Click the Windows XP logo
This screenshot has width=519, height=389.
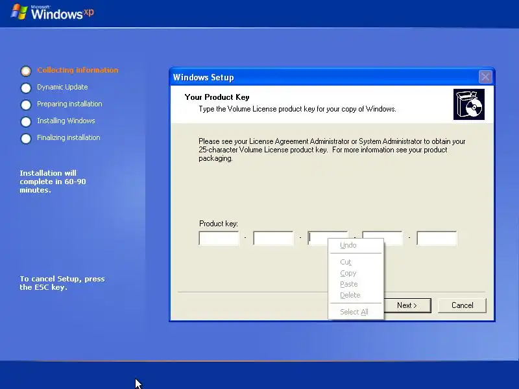click(53, 12)
